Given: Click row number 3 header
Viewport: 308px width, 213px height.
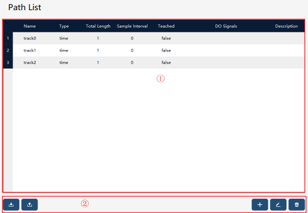Looking at the screenshot, I should point(8,62).
